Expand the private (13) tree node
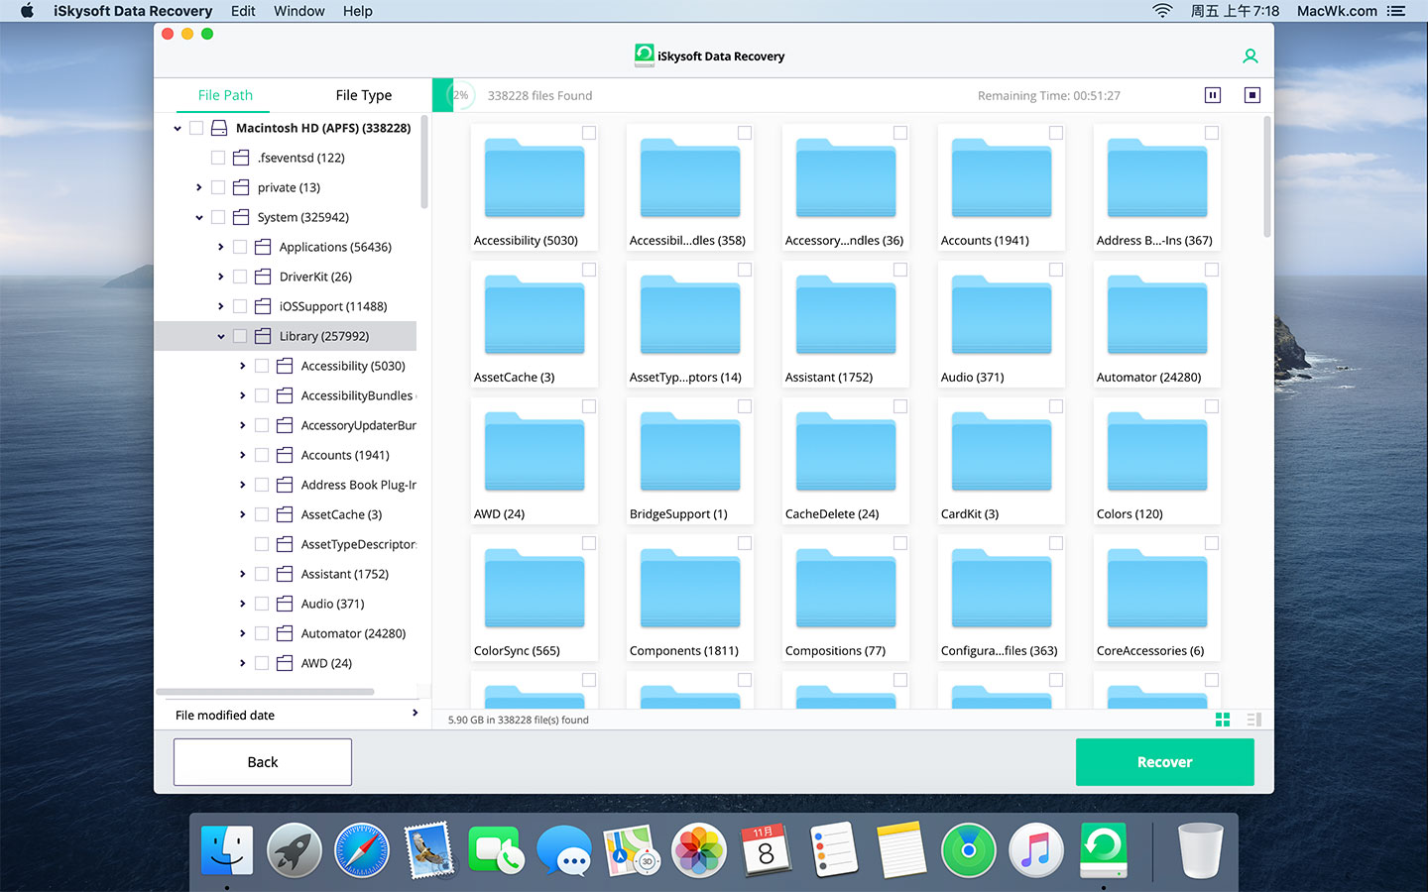Screen dimensions: 1428x892 (199, 187)
